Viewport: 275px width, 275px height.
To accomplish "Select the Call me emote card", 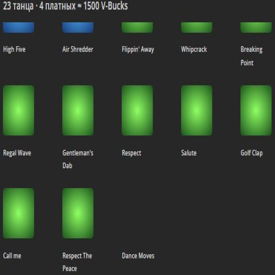I will [x=19, y=213].
